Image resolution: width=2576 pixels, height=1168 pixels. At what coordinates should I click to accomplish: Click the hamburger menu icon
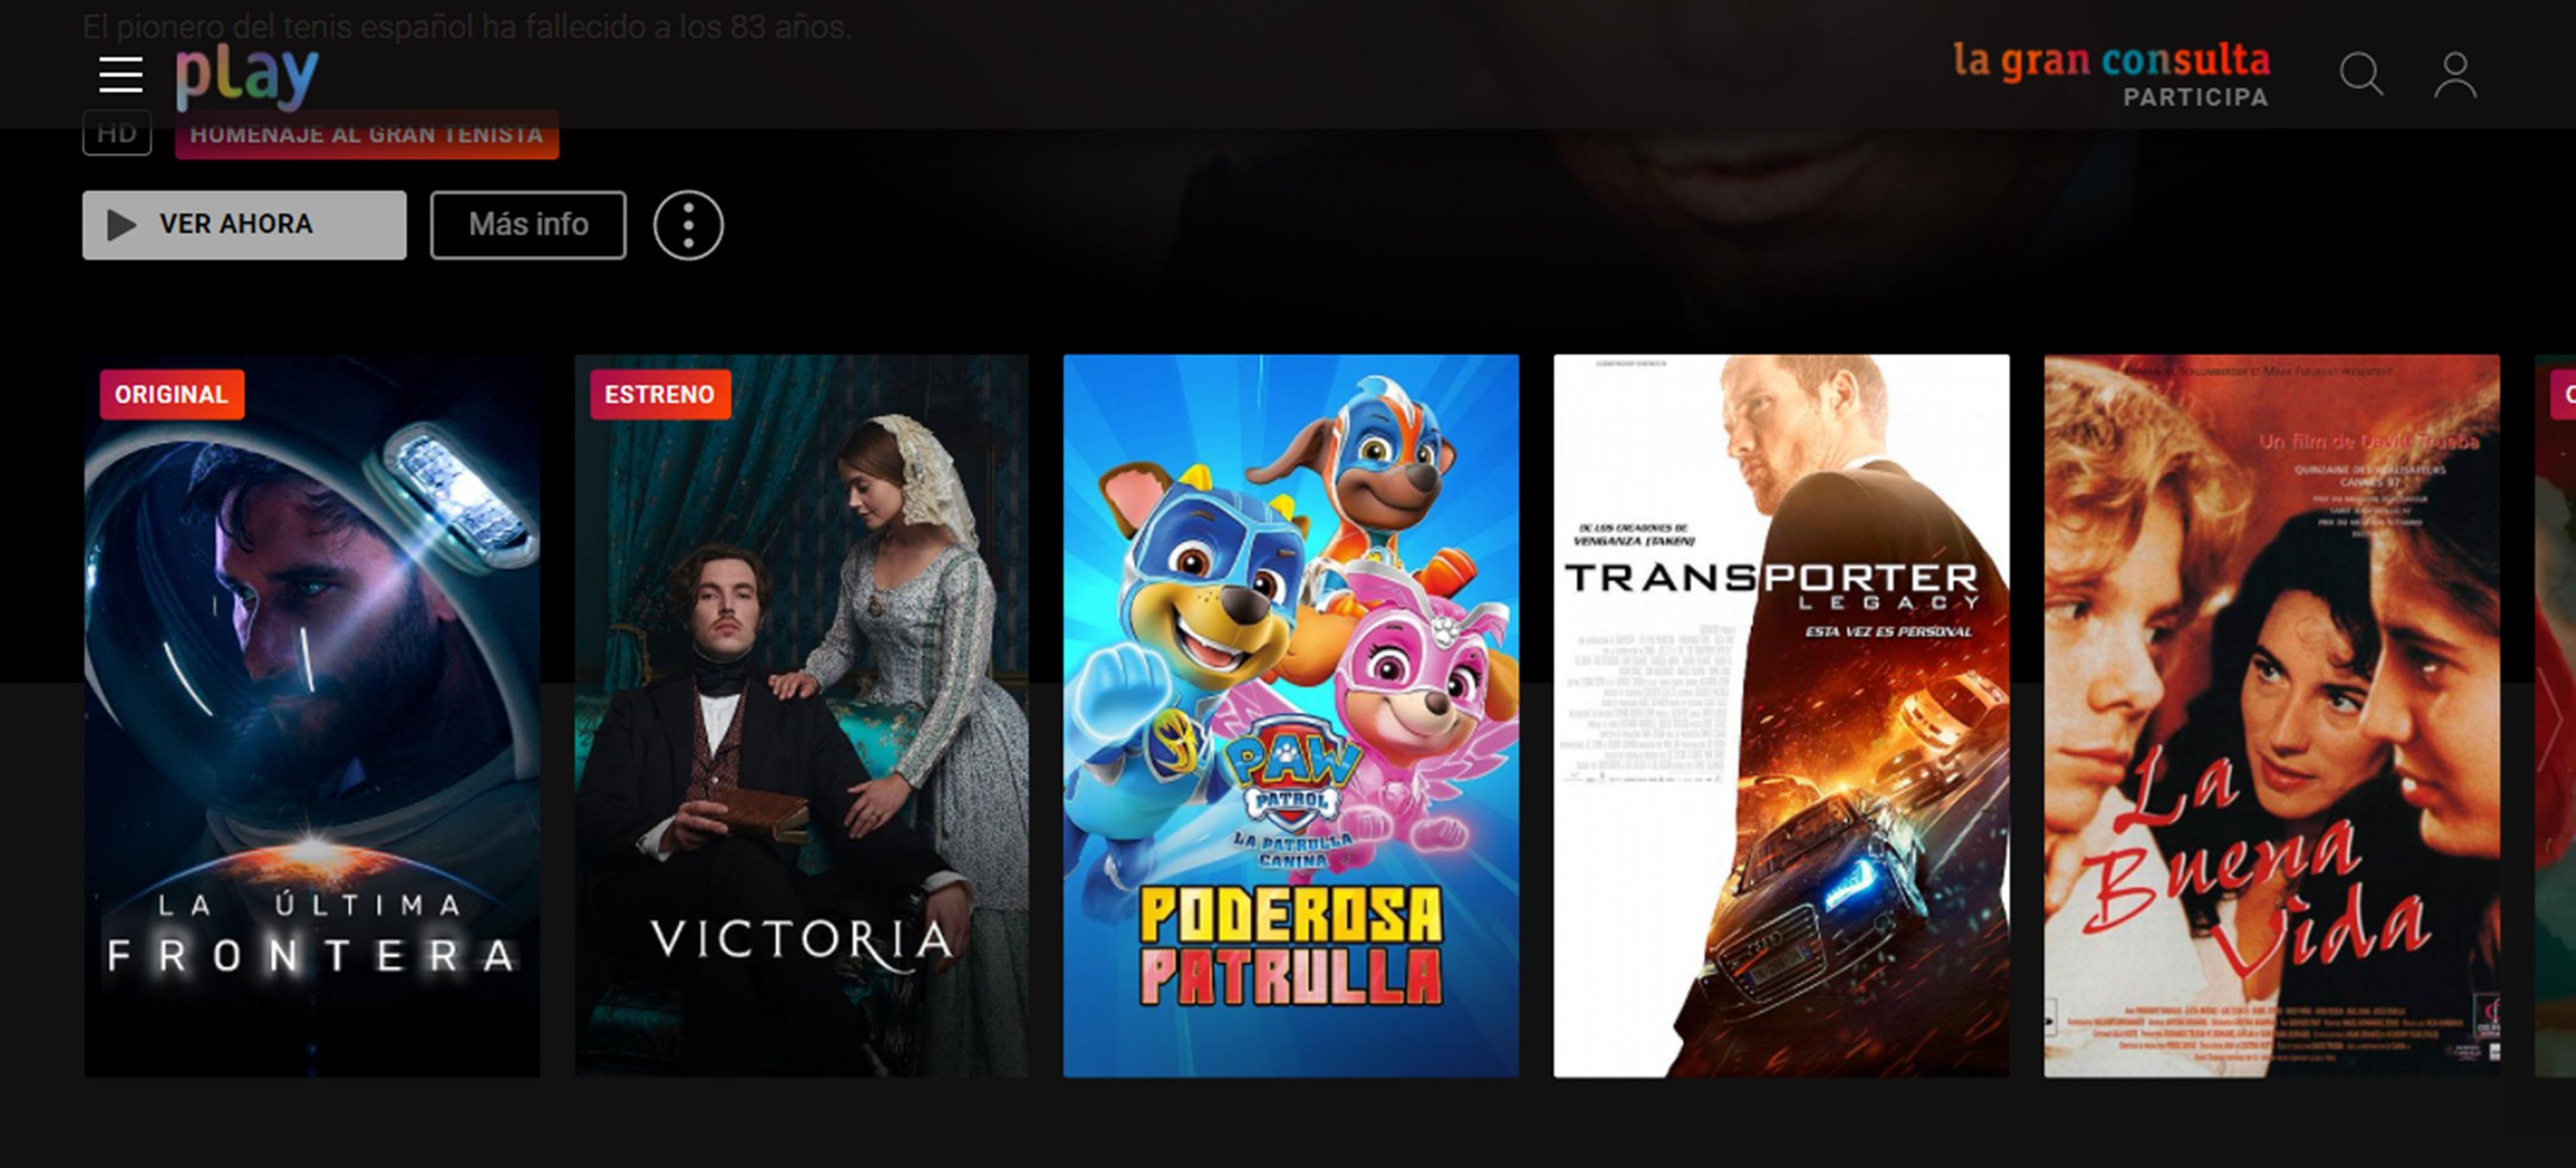click(120, 72)
